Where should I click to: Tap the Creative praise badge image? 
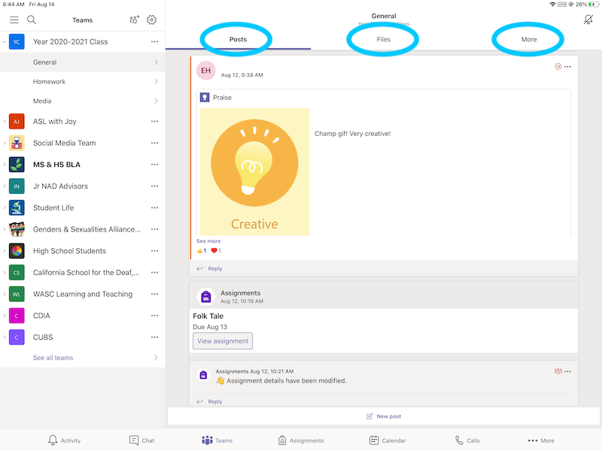(x=254, y=171)
